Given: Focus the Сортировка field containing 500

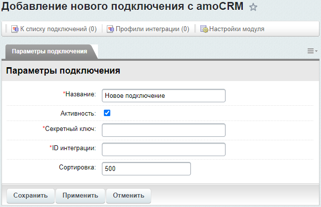Looking at the screenshot, I should (x=146, y=168).
